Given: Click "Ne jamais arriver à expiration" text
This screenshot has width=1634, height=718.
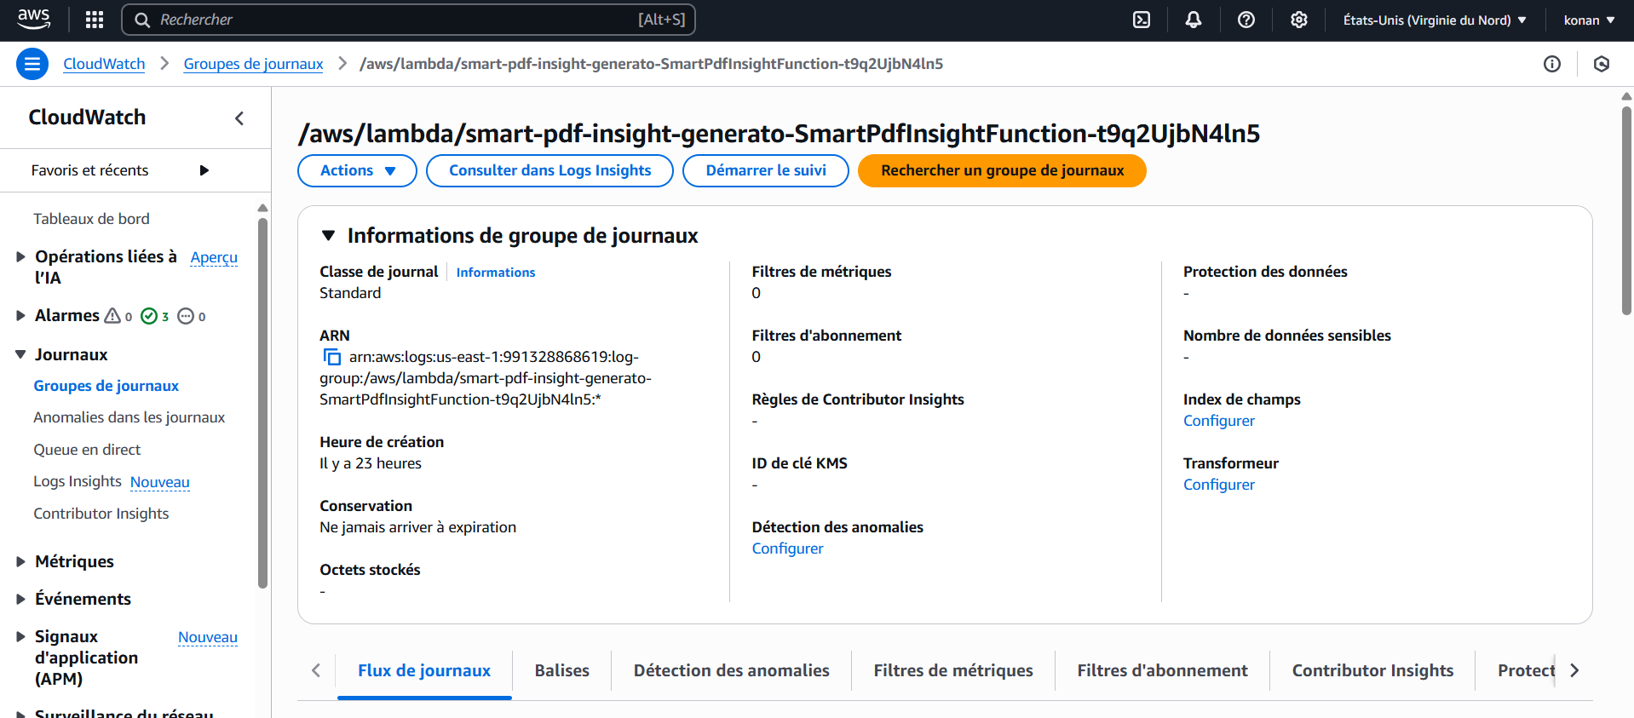Looking at the screenshot, I should (x=417, y=527).
